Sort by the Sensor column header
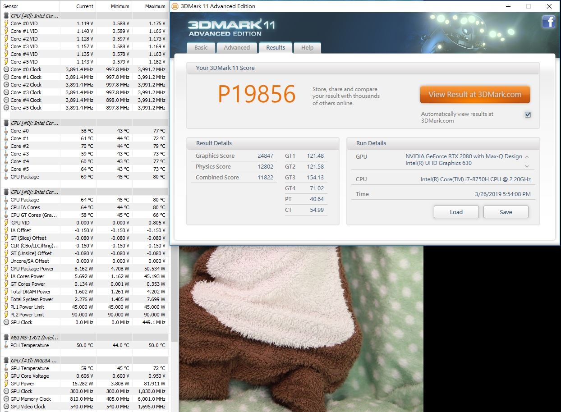This screenshot has width=561, height=412. click(x=30, y=6)
